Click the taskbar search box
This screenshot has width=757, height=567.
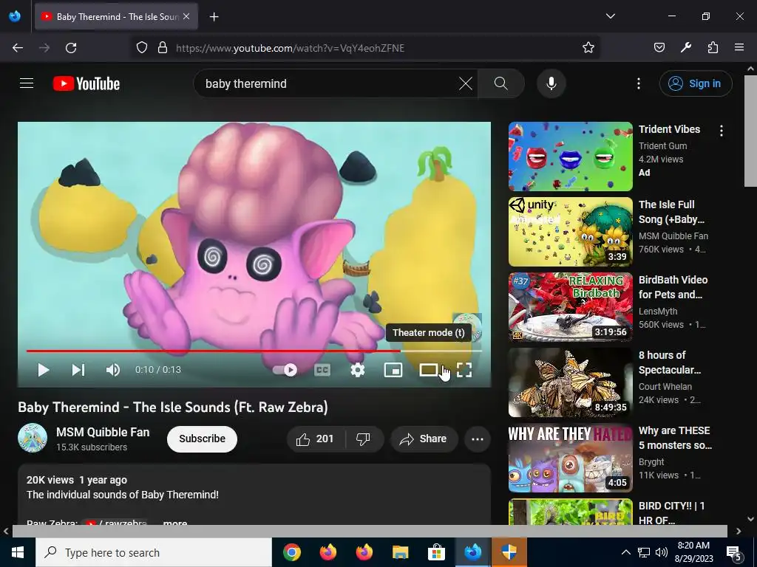point(154,552)
